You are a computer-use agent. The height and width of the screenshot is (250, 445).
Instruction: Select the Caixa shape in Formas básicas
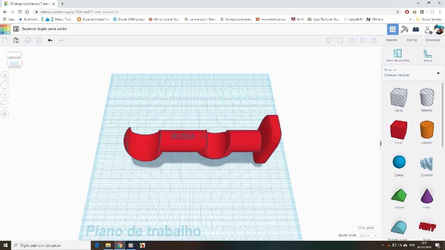pyautogui.click(x=398, y=97)
